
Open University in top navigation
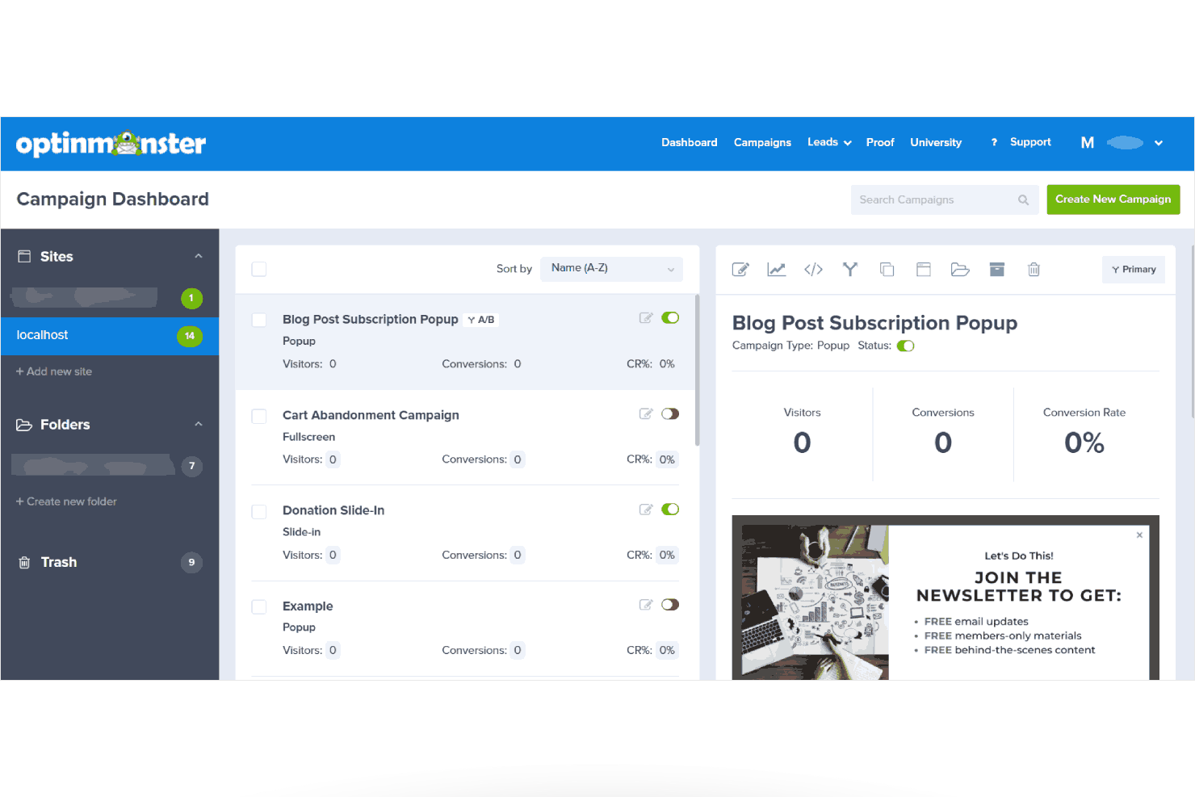click(936, 143)
